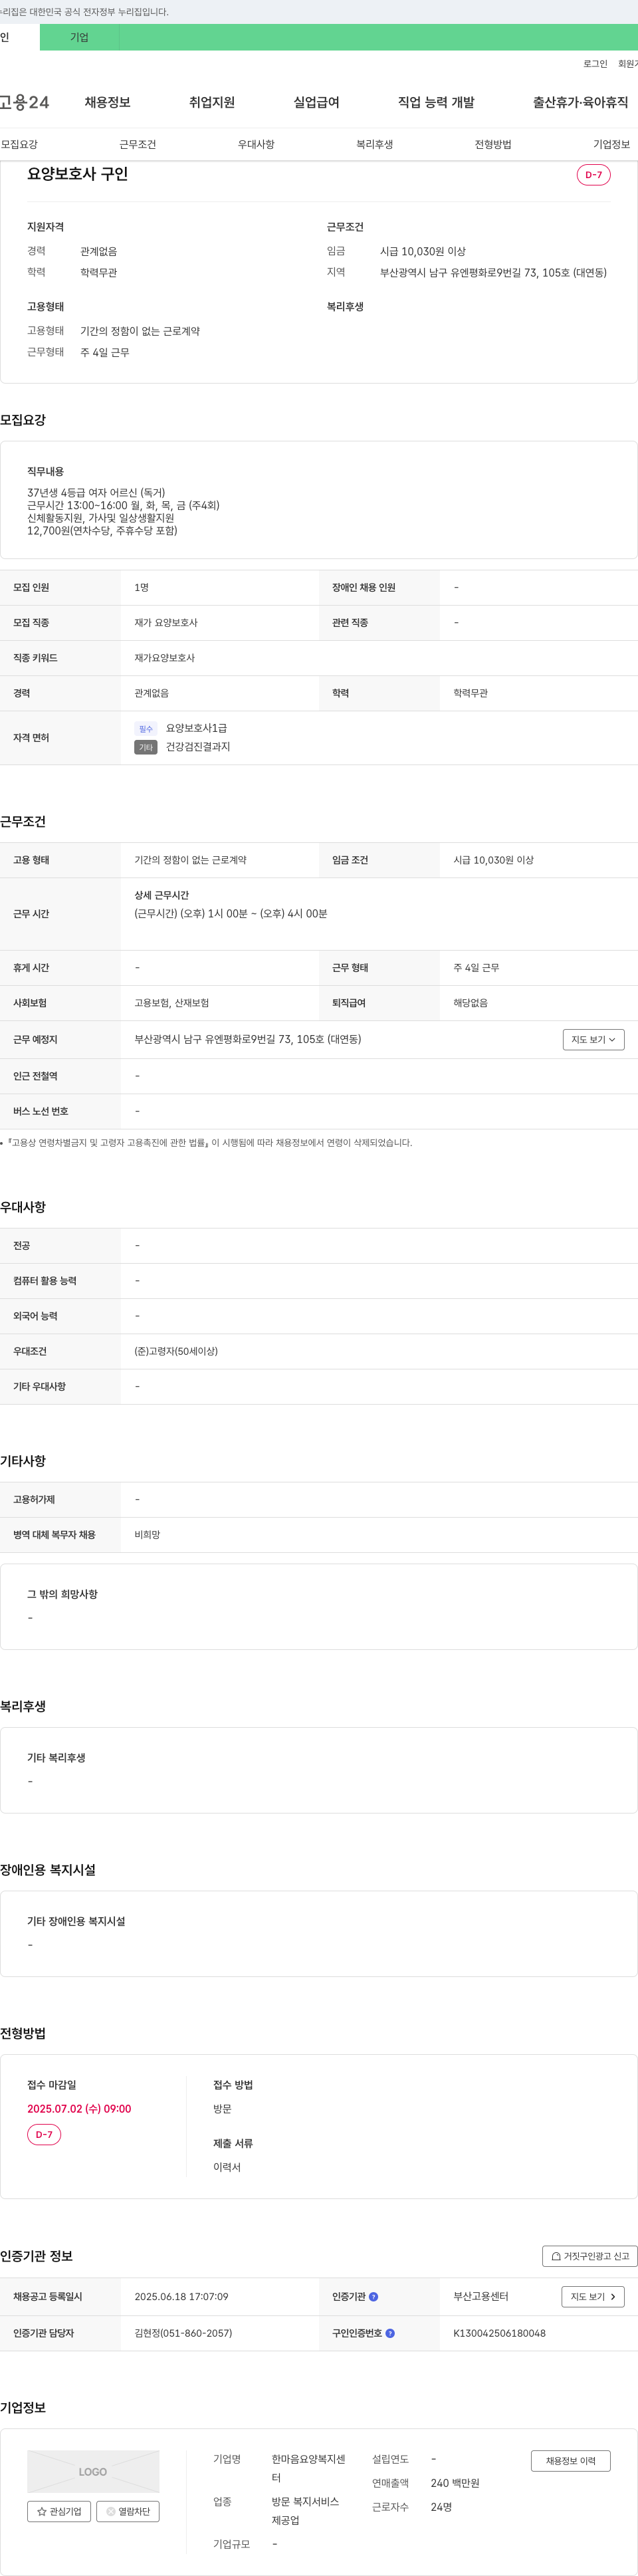This screenshot has height=2576, width=638.
Task: Click the 열람차단 block button
Action: coord(128,2511)
